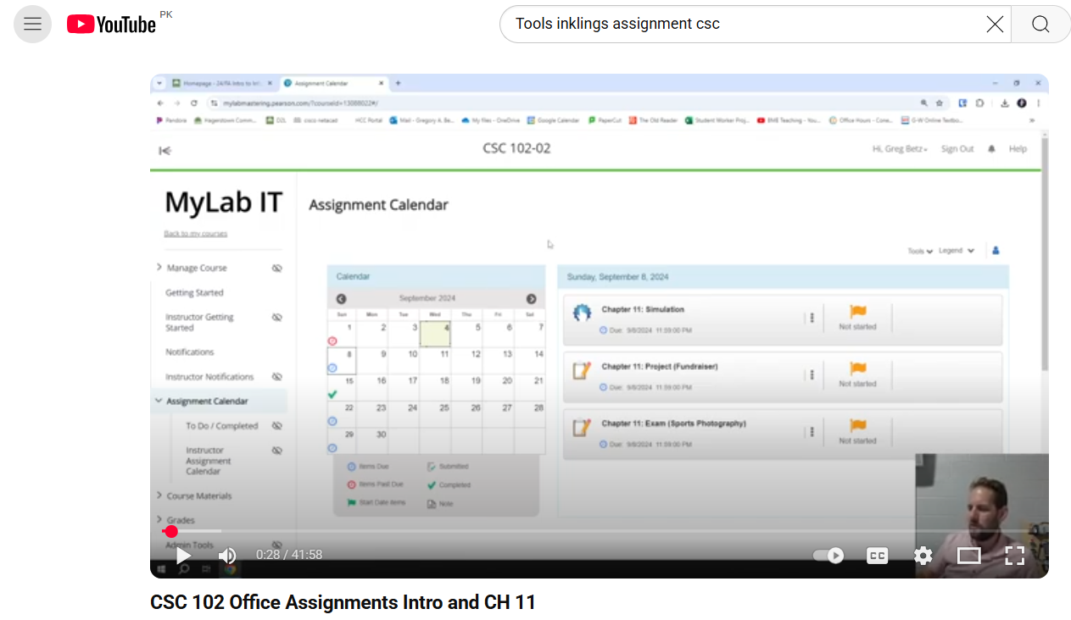Enter full screen mode
Image resolution: width=1071 pixels, height=620 pixels.
click(x=1014, y=556)
